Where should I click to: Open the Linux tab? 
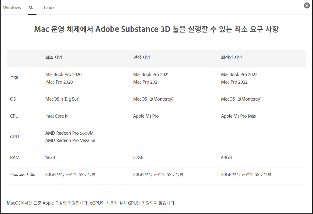49,7
